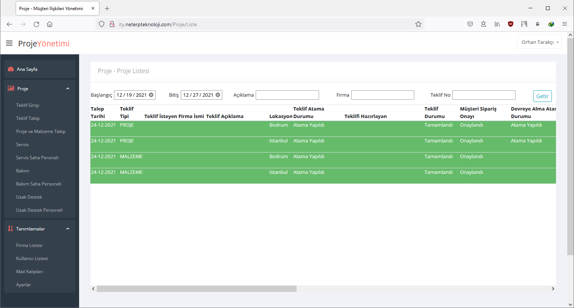Click the Ana Sayfa dashboard icon
Image resolution: width=574 pixels, height=308 pixels.
tap(11, 69)
